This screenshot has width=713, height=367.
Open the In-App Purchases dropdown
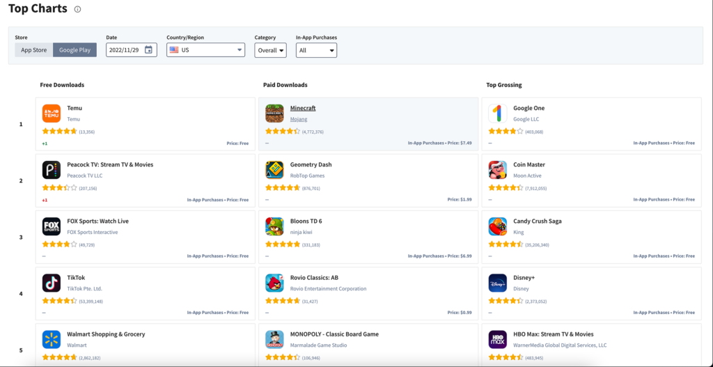(x=316, y=50)
